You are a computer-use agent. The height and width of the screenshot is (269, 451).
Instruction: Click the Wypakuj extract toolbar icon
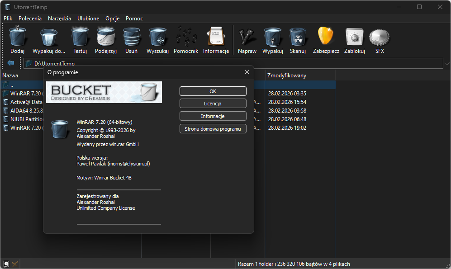click(272, 37)
